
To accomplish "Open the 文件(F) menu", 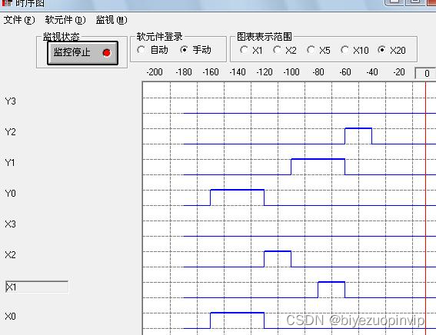I will pos(19,20).
